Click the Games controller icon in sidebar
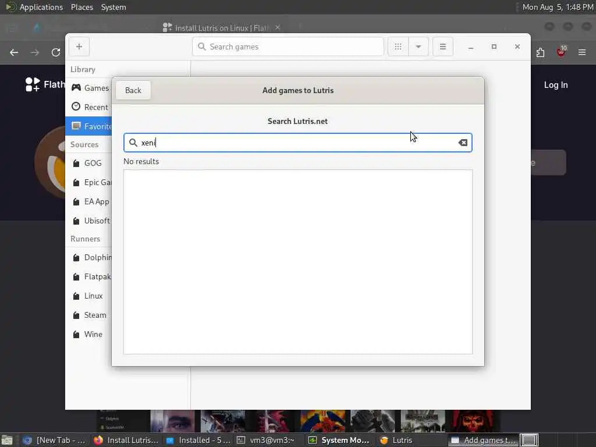 point(76,88)
